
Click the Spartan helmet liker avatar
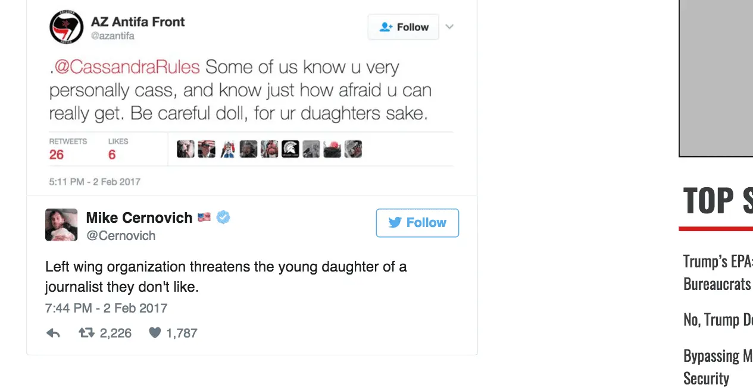pyautogui.click(x=290, y=149)
